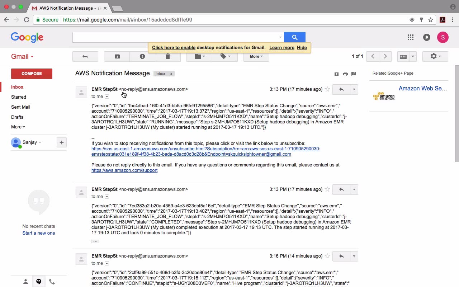Report this conversation as spam
The width and height of the screenshot is (459, 287).
[142, 56]
